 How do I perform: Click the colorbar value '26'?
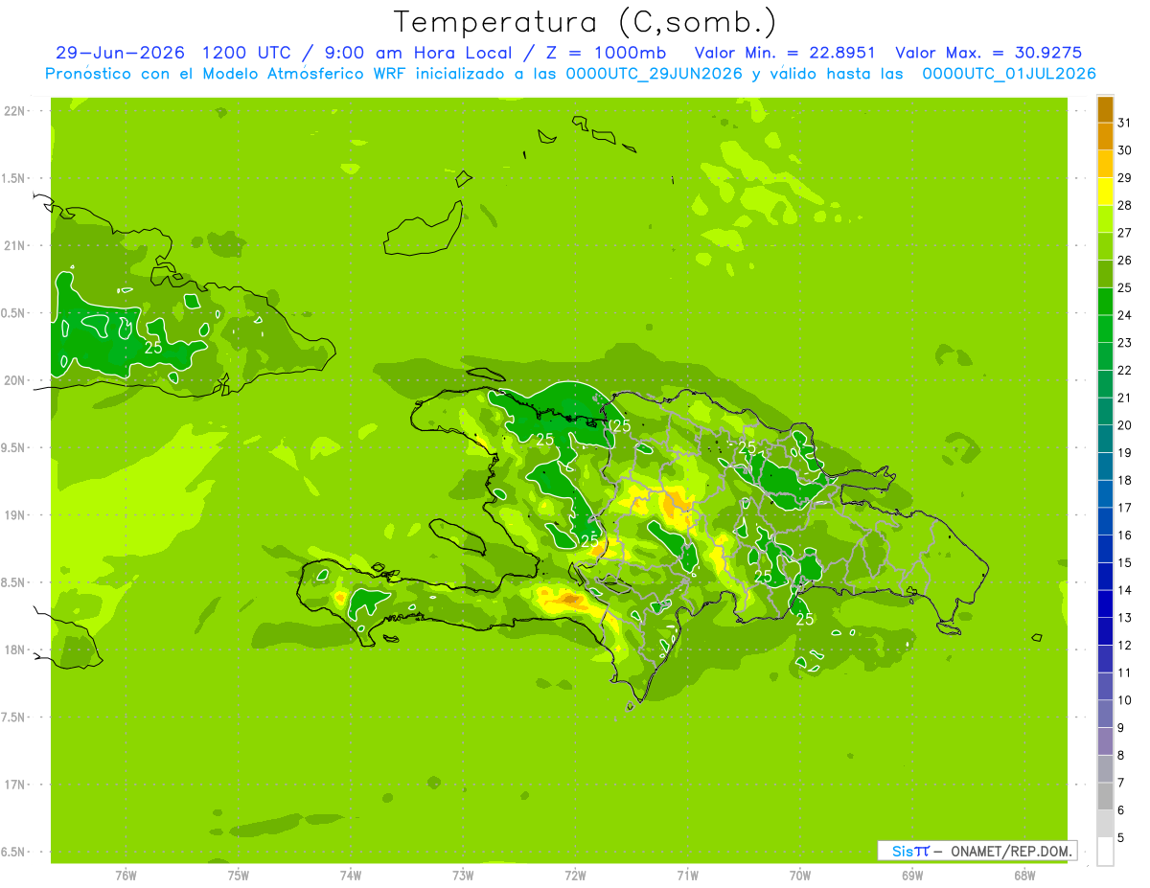[1125, 260]
